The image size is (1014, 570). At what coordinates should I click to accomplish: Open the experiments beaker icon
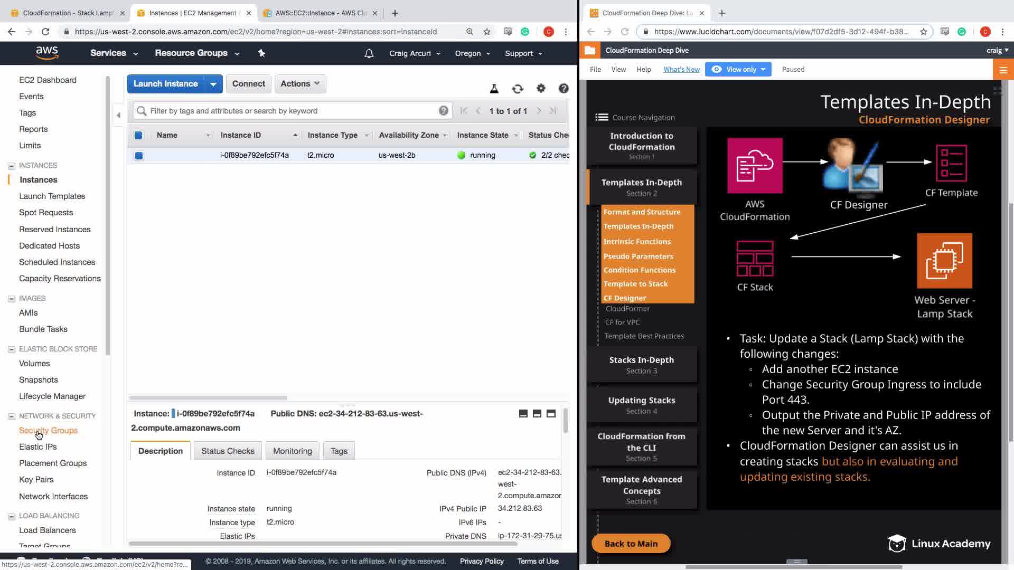pyautogui.click(x=494, y=89)
